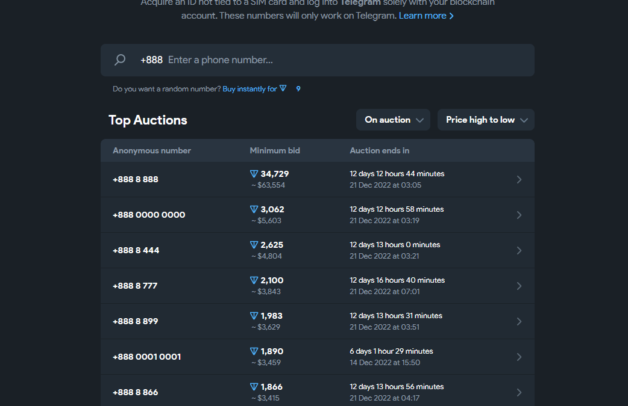The image size is (628, 406).
Task: Open the +888 8 444 row chevron
Action: [x=519, y=251]
